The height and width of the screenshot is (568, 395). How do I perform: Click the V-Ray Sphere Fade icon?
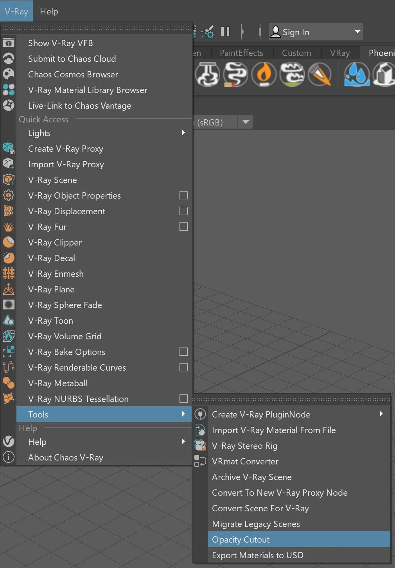(x=9, y=305)
